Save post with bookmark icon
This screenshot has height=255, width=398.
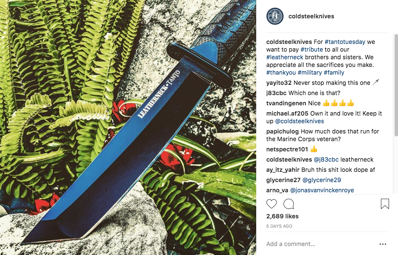click(x=385, y=204)
